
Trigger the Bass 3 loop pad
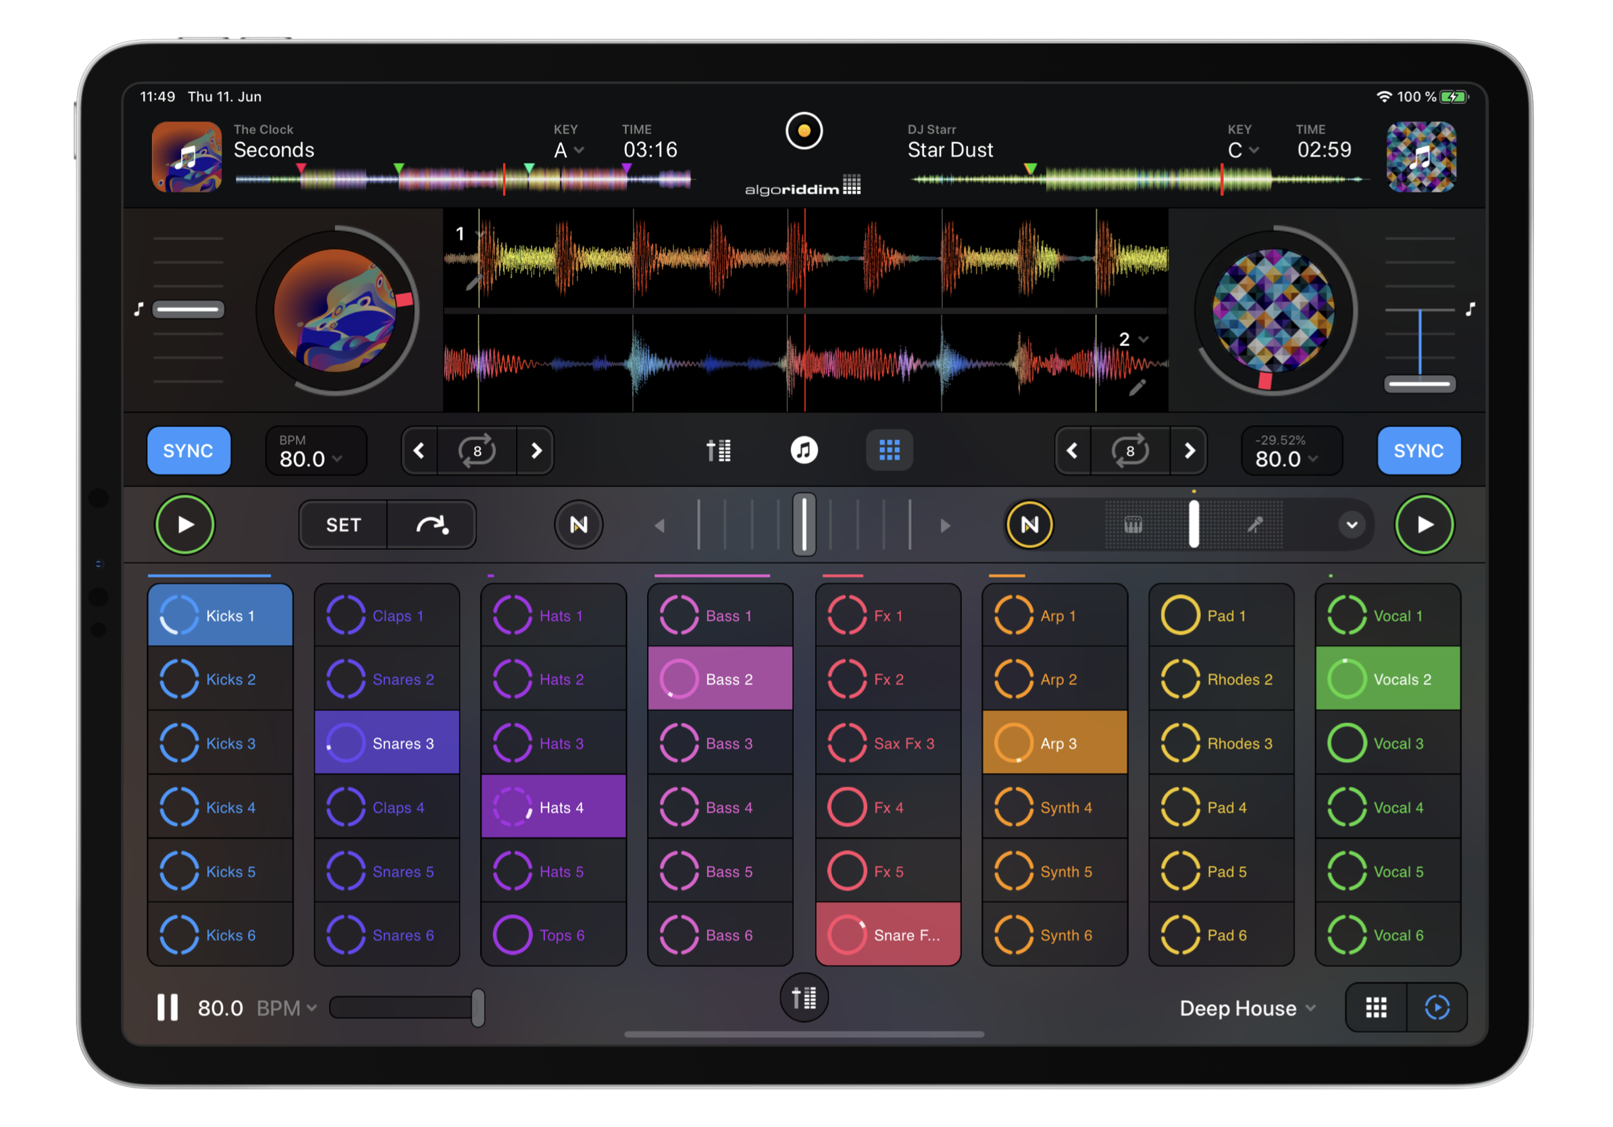[719, 743]
